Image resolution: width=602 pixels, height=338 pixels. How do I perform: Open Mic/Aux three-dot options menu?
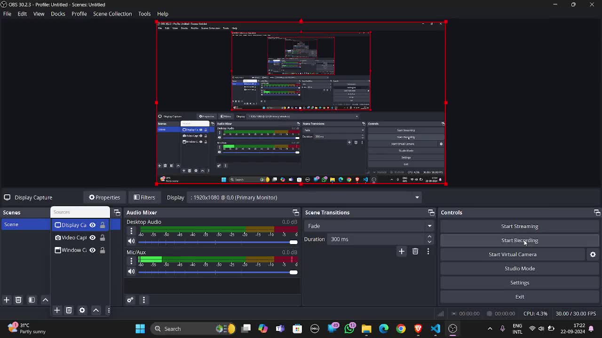click(131, 261)
